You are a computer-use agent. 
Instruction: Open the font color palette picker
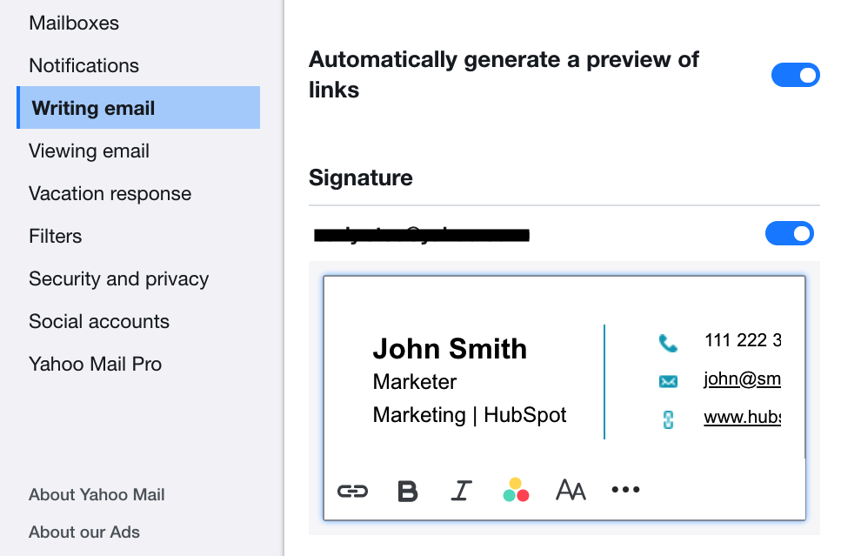coord(516,489)
